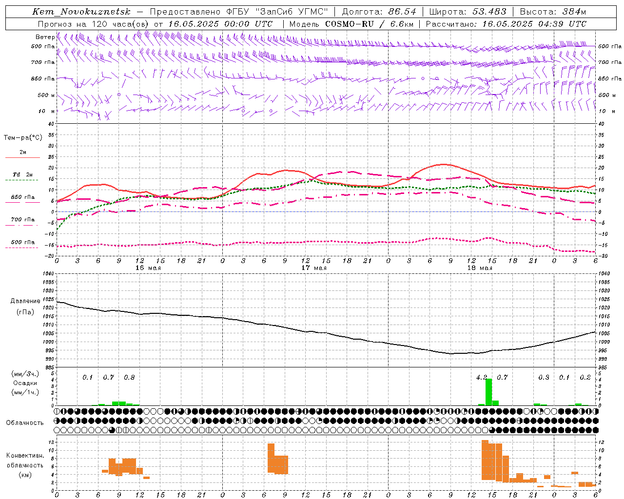Screen dimensions: 624x499
Task: Click the "(км)" unit label
Action: tap(25, 475)
